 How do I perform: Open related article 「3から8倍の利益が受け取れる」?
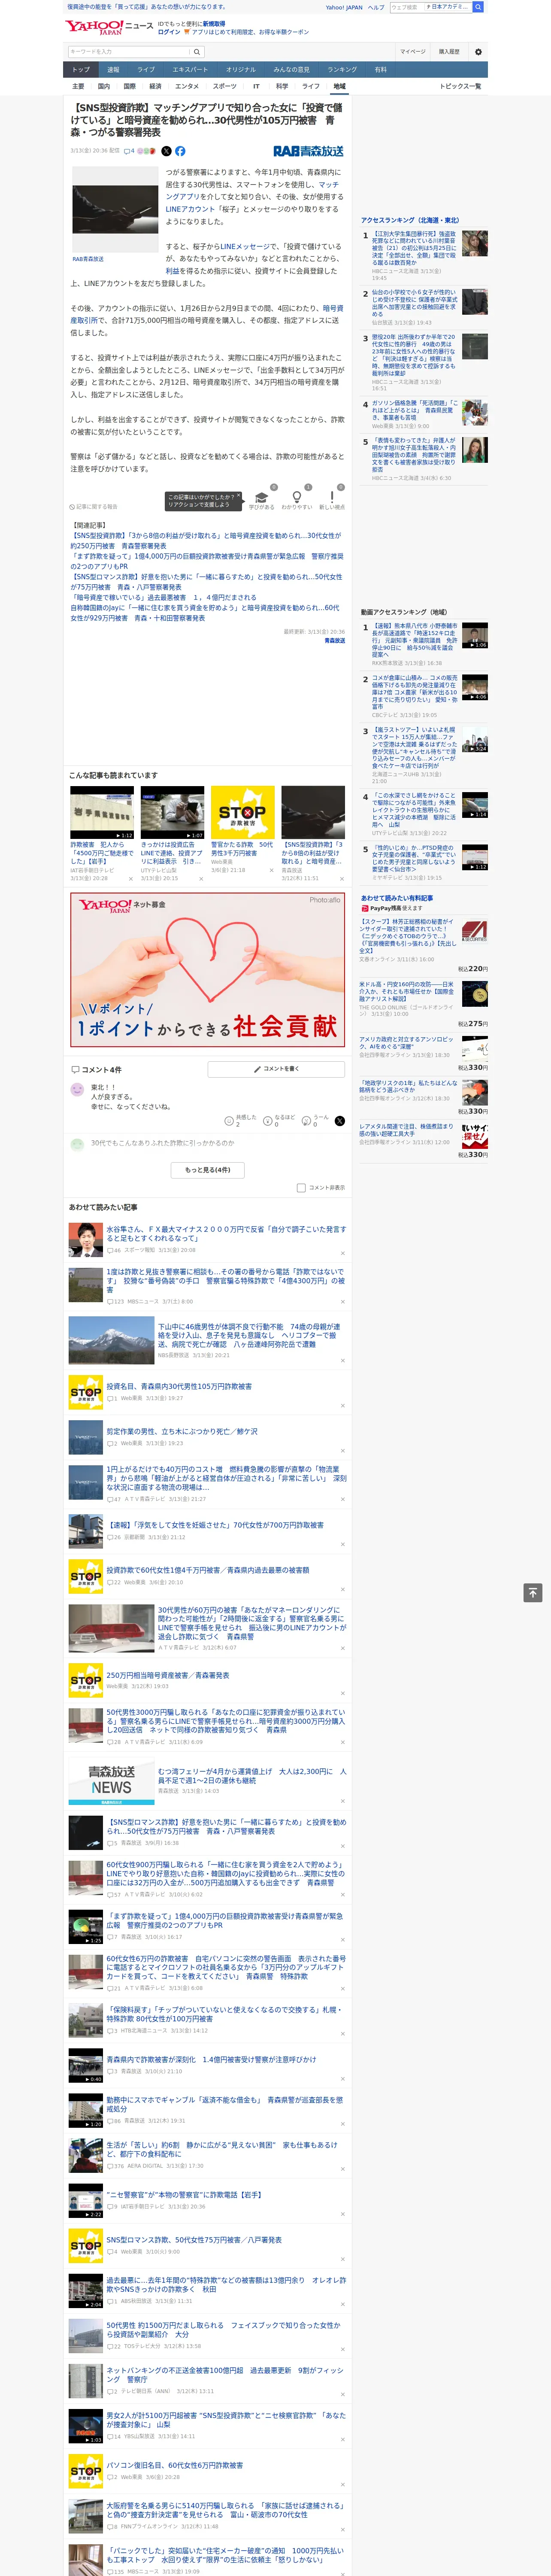click(x=205, y=541)
